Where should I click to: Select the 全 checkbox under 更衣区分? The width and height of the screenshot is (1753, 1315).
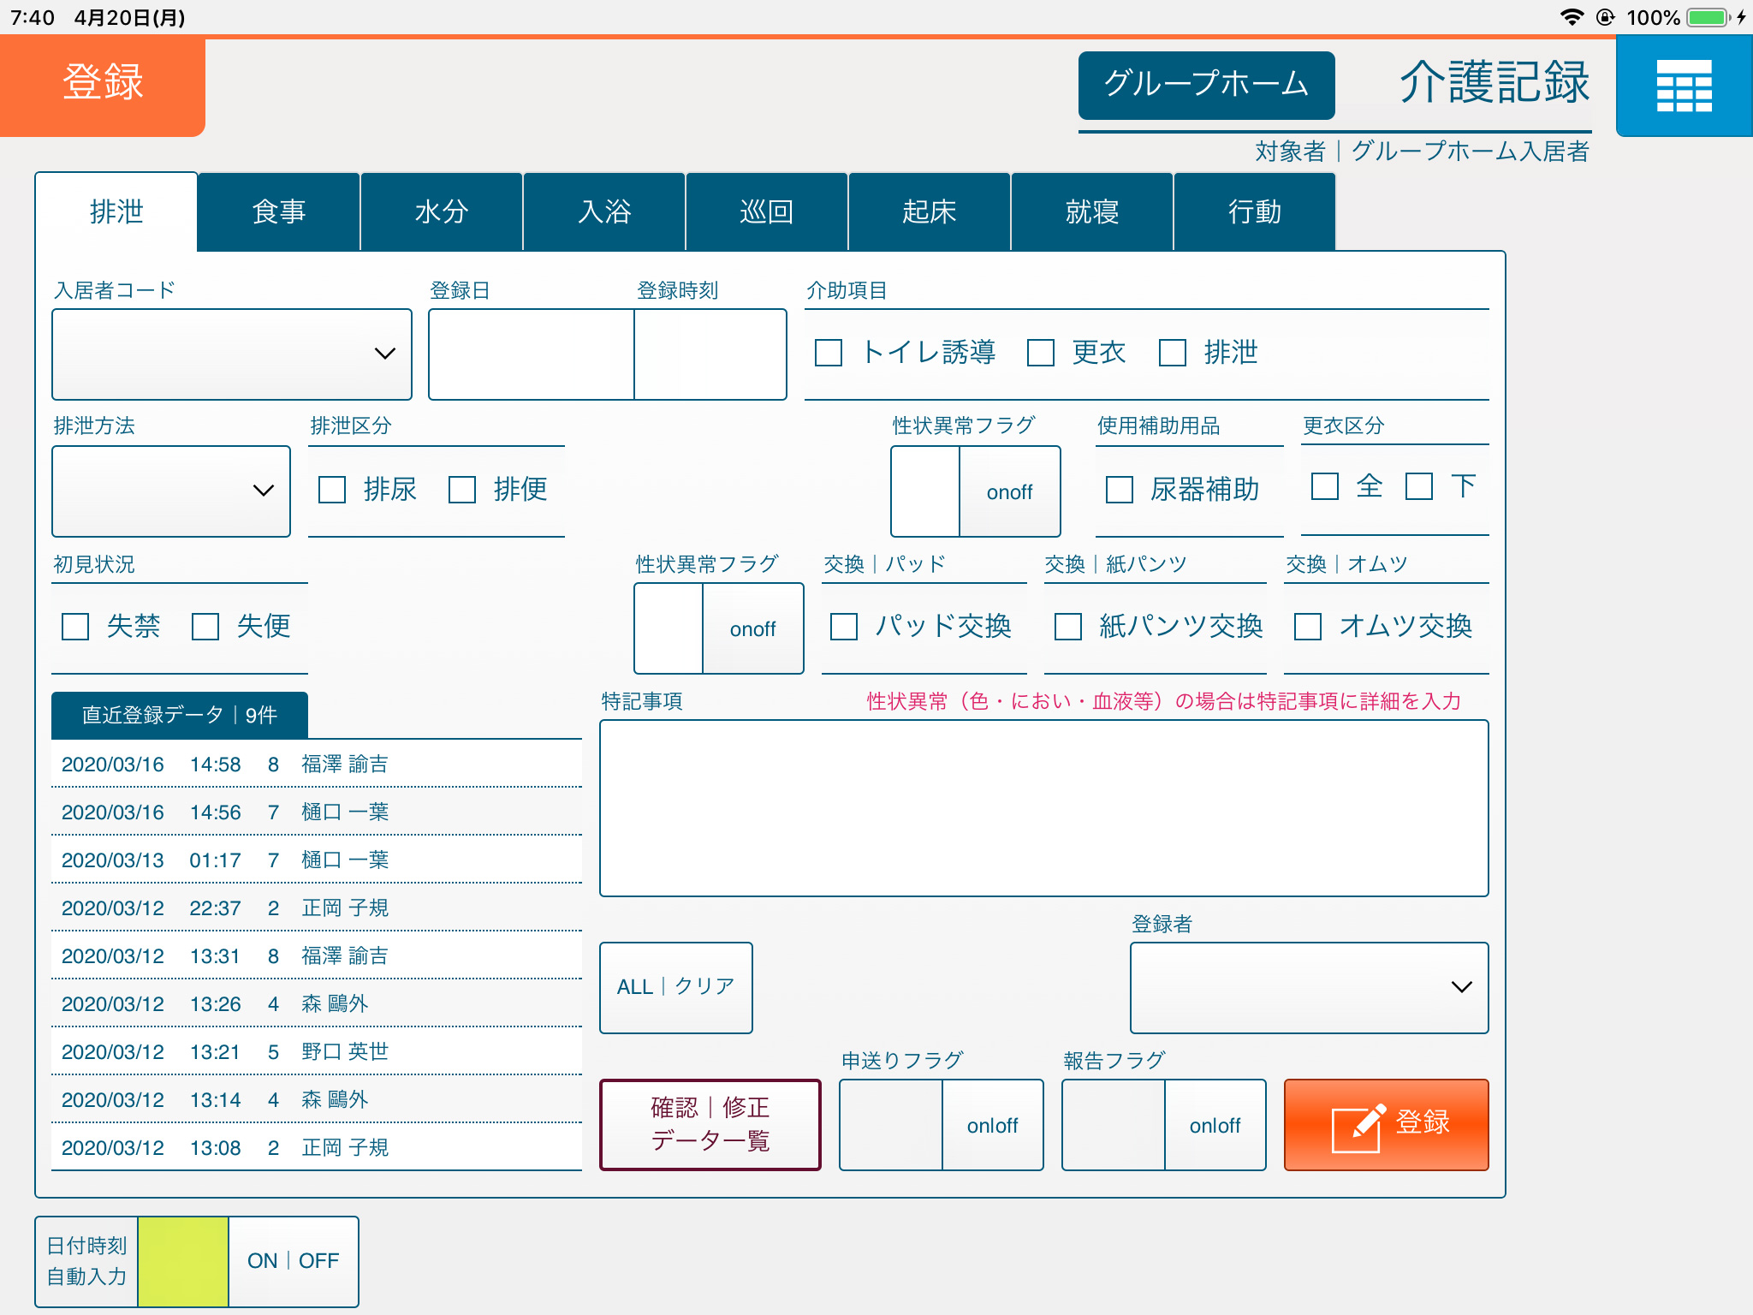1325,486
